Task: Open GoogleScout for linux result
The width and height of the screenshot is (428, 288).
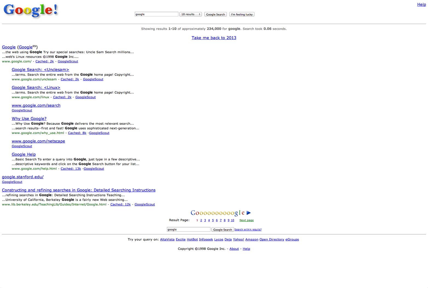Action: point(85,97)
